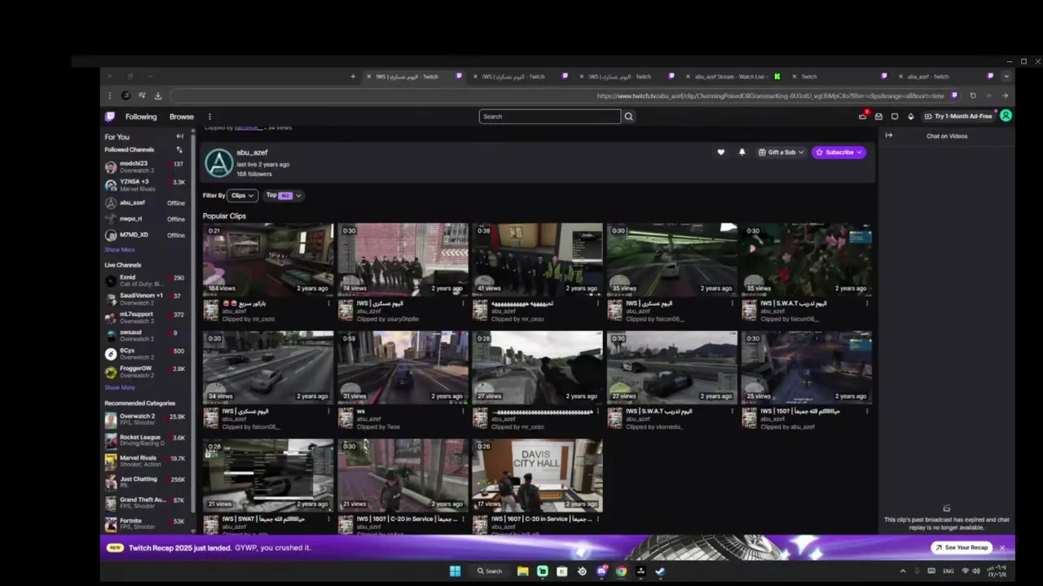Show hidden system tray icons
This screenshot has width=1043, height=586.
point(902,571)
